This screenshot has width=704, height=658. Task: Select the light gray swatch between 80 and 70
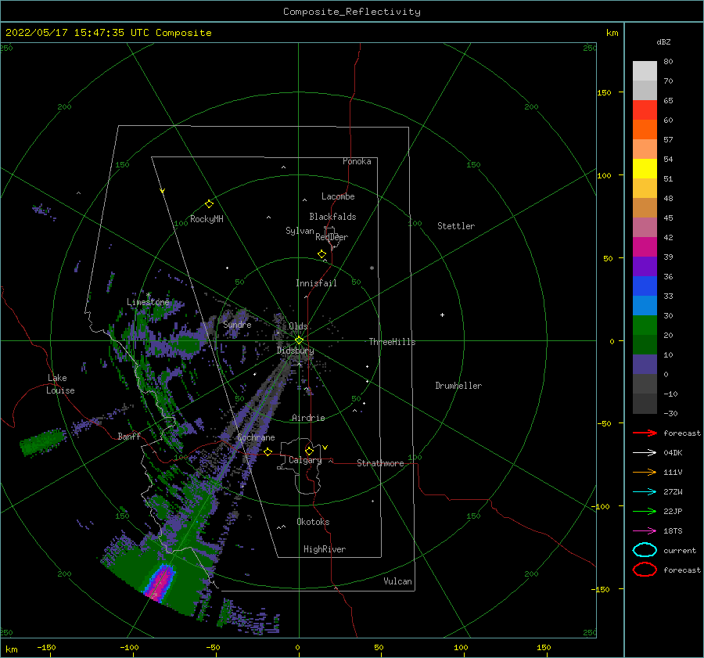[645, 70]
